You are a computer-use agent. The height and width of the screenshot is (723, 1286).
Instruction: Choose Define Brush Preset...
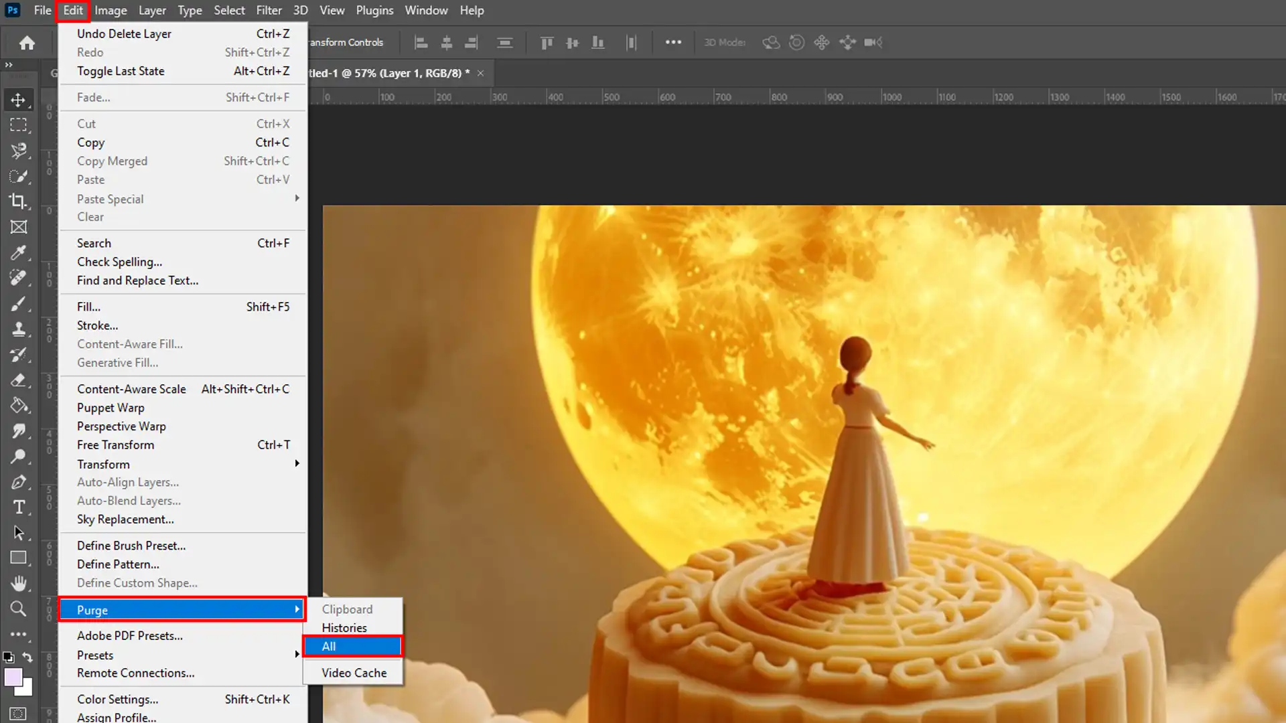point(183,546)
